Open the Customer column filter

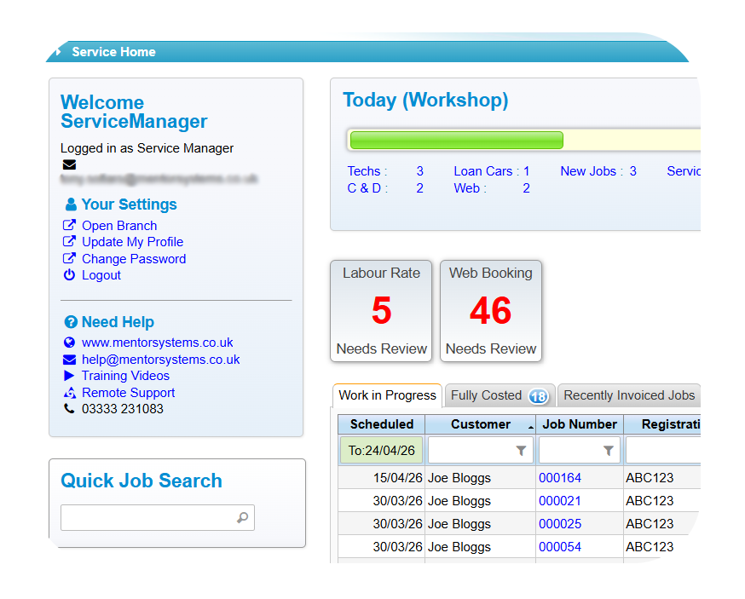(521, 451)
